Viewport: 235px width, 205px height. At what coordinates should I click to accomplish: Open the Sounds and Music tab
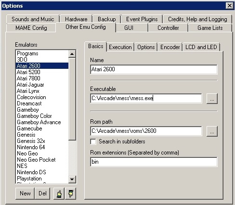33,19
